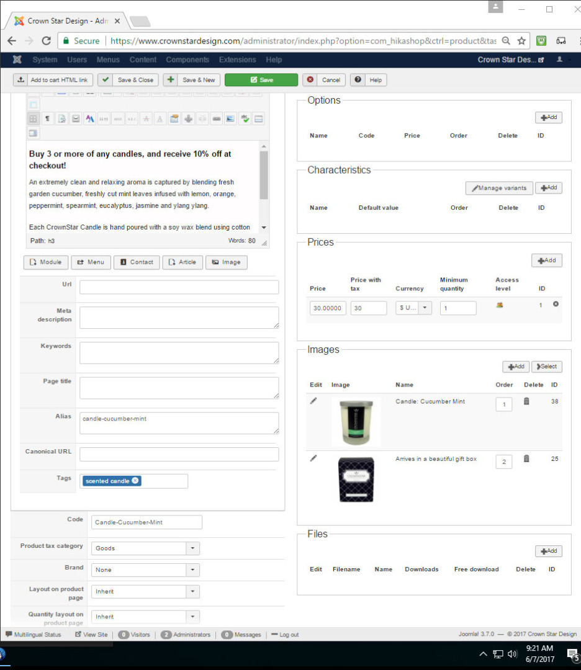This screenshot has width=581, height=670.
Task: Click the Manage variants button
Action: click(499, 188)
